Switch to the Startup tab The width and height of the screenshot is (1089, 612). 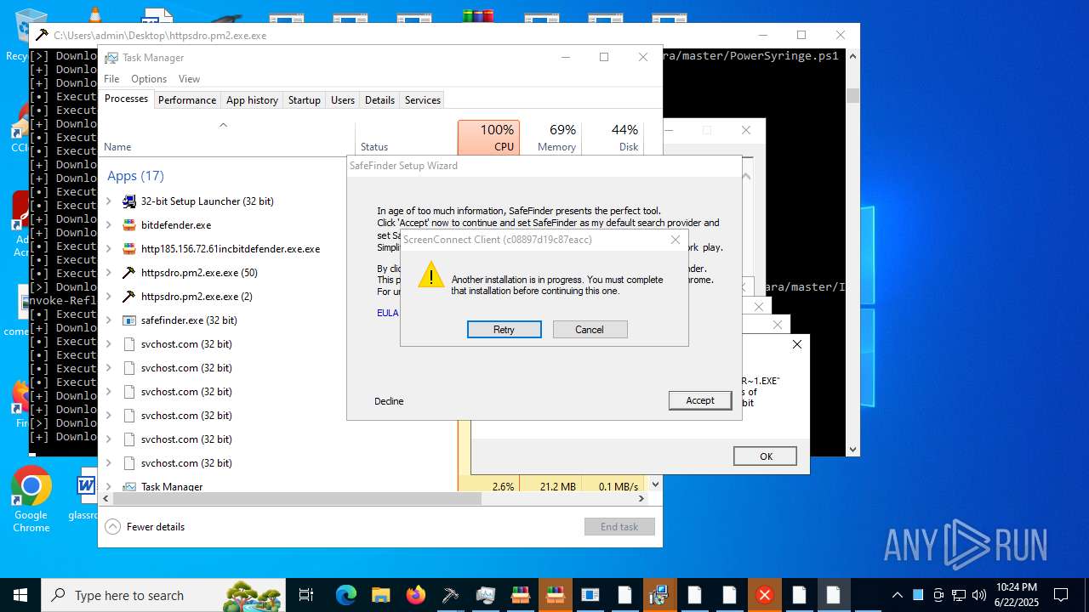[304, 100]
